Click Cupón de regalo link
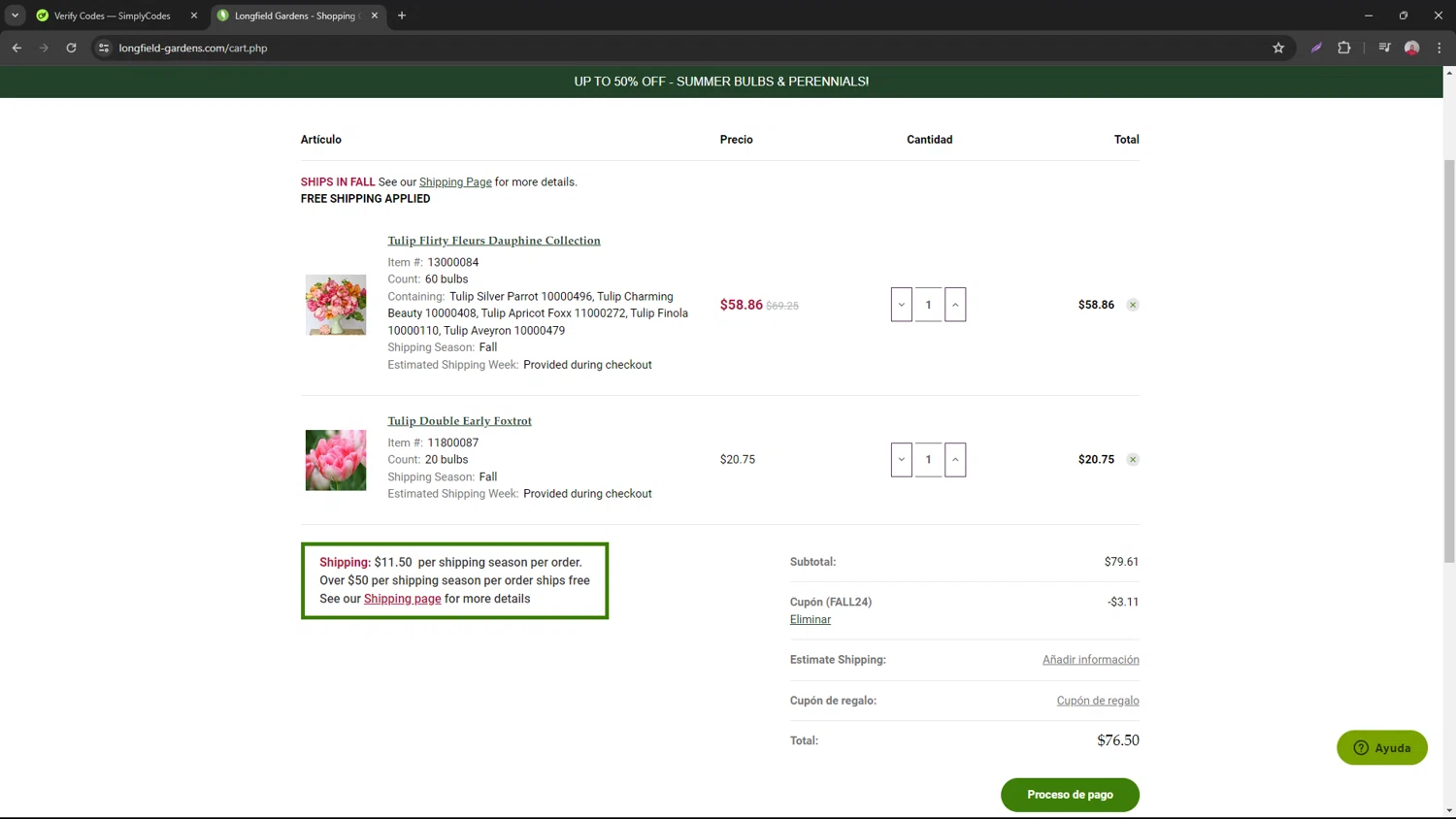Viewport: 1456px width, 819px height. coord(1098,701)
